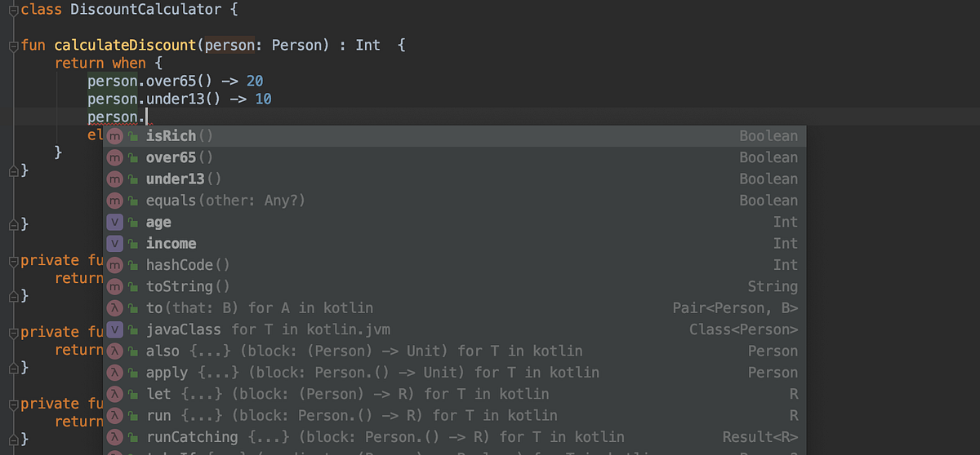Collapse the calculateDiscount function fold marker
This screenshot has height=455, width=980.
tap(12, 46)
